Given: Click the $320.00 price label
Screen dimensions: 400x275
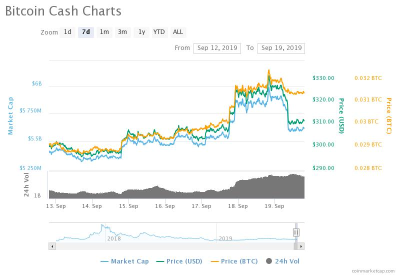Looking at the screenshot, I should (x=323, y=99).
